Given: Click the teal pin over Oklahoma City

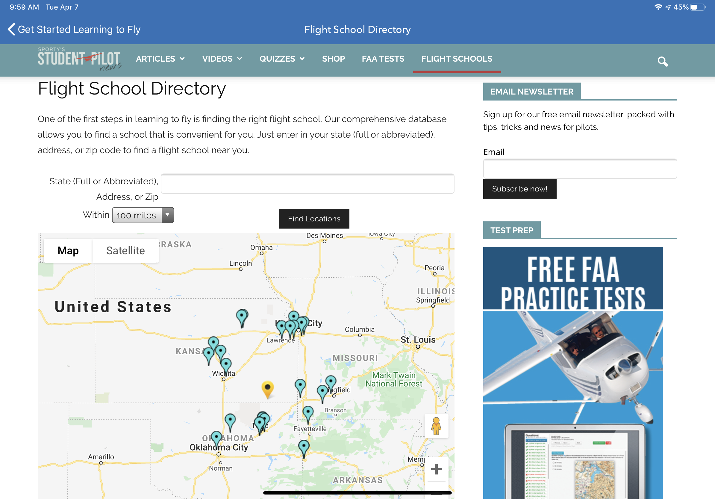Looking at the screenshot, I should pyautogui.click(x=216, y=439).
